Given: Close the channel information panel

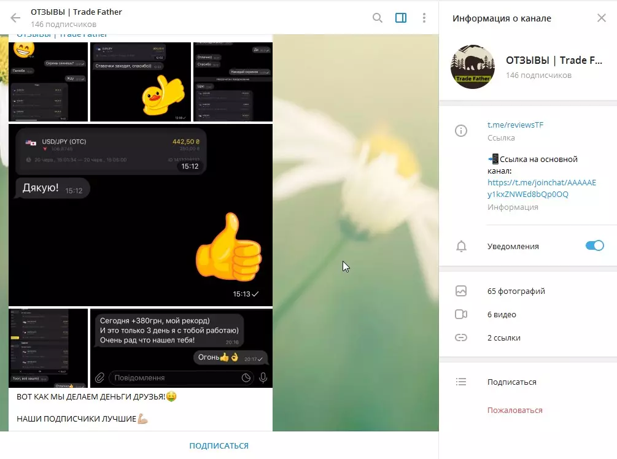Looking at the screenshot, I should 601,18.
